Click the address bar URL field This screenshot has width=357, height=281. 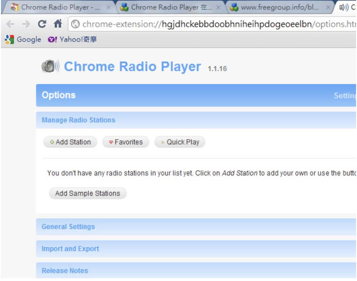[212, 24]
